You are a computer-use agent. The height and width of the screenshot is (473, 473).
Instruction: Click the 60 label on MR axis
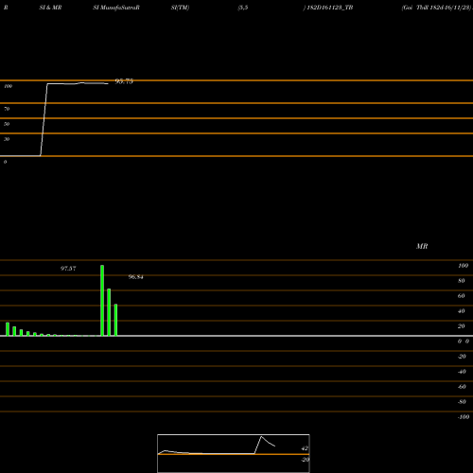462,296
